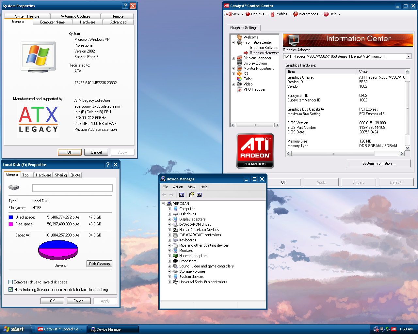
Task: Click Color icon in Catalyst tree
Action: pyautogui.click(x=239, y=79)
